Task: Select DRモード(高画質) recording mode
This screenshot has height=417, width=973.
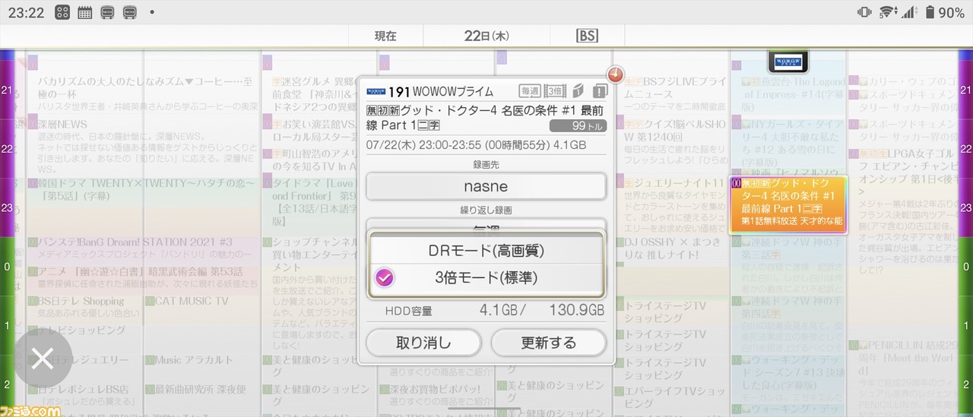Action: 486,251
